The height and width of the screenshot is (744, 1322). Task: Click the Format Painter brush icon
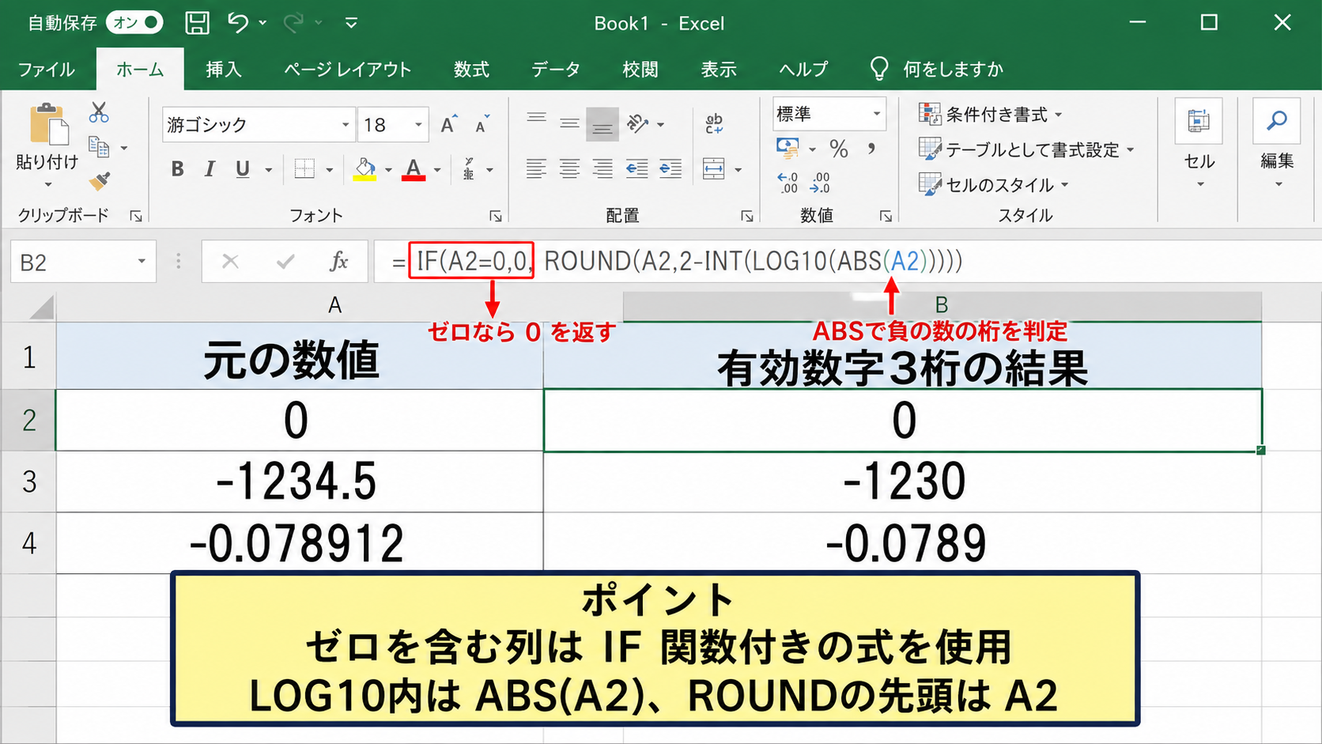click(x=99, y=182)
